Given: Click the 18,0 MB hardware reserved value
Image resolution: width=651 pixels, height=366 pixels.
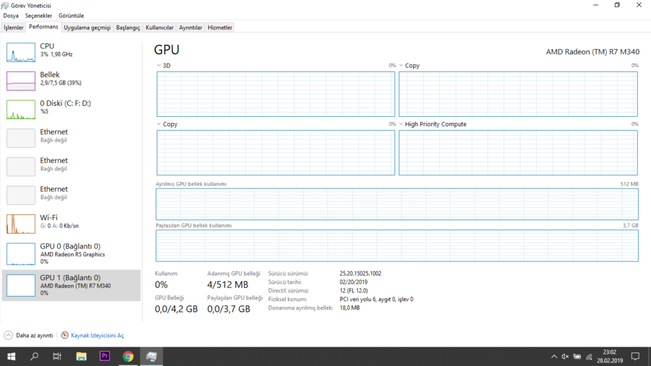Looking at the screenshot, I should pos(349,308).
